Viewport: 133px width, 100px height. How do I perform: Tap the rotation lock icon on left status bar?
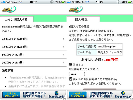point(52,2)
